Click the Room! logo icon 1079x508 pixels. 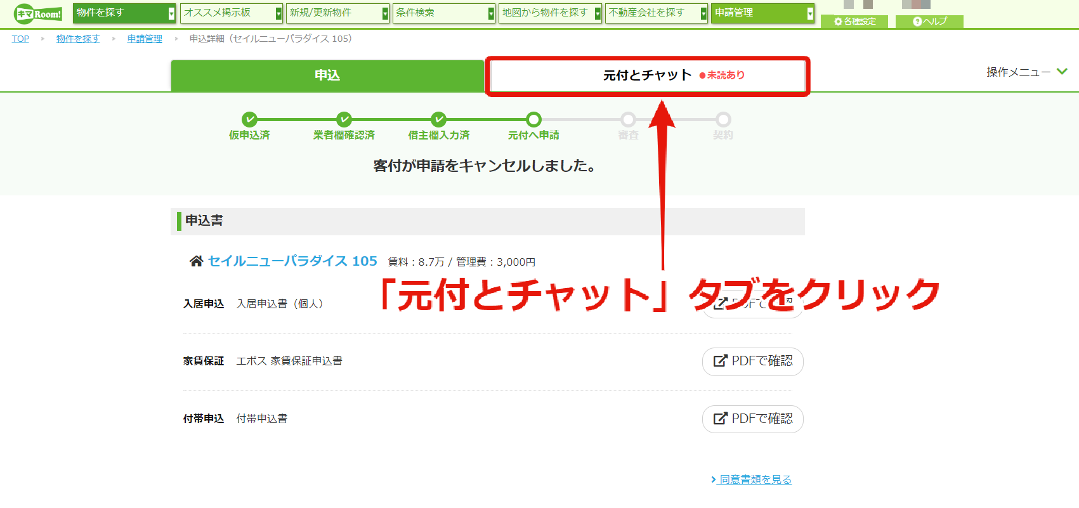tap(38, 13)
